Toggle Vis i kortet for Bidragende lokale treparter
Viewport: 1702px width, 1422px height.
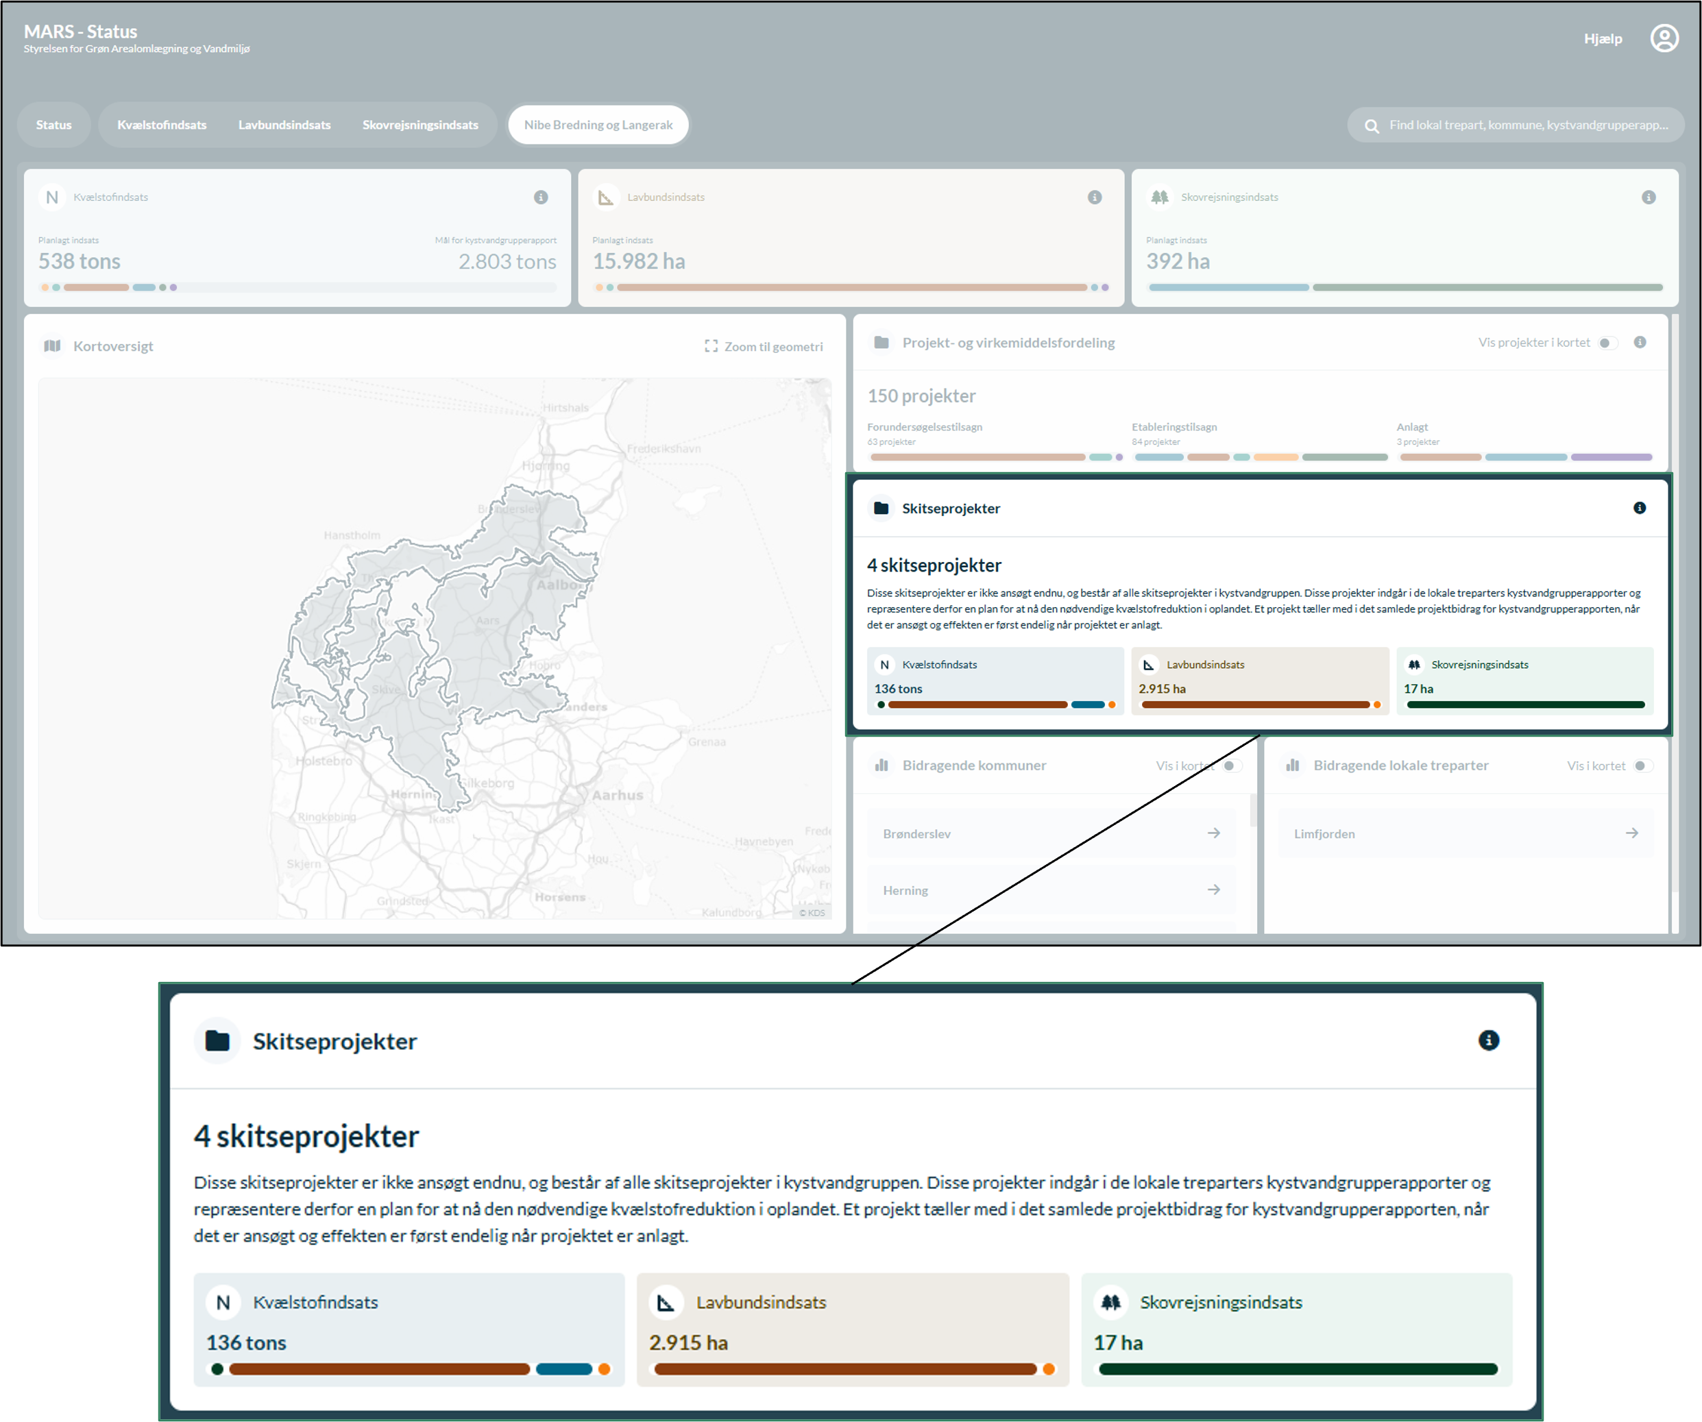(1643, 765)
